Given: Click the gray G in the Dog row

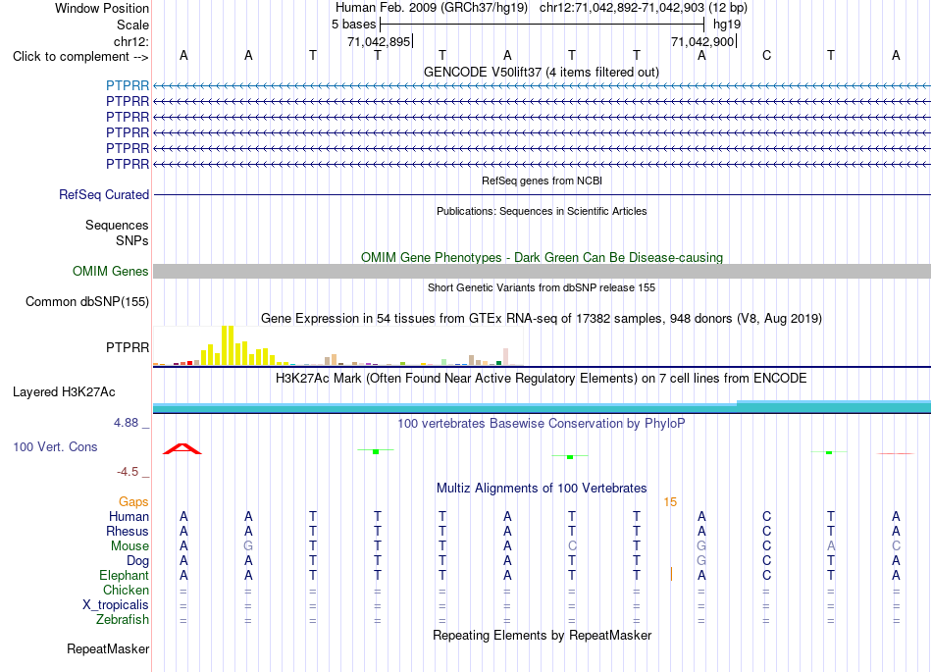Looking at the screenshot, I should pos(702,560).
